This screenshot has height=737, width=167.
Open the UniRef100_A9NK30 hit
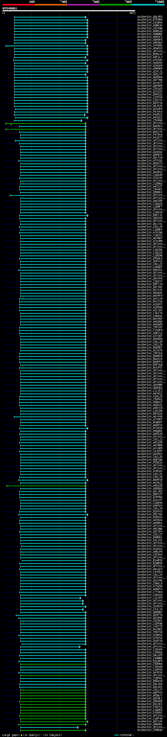[x=150, y=25]
